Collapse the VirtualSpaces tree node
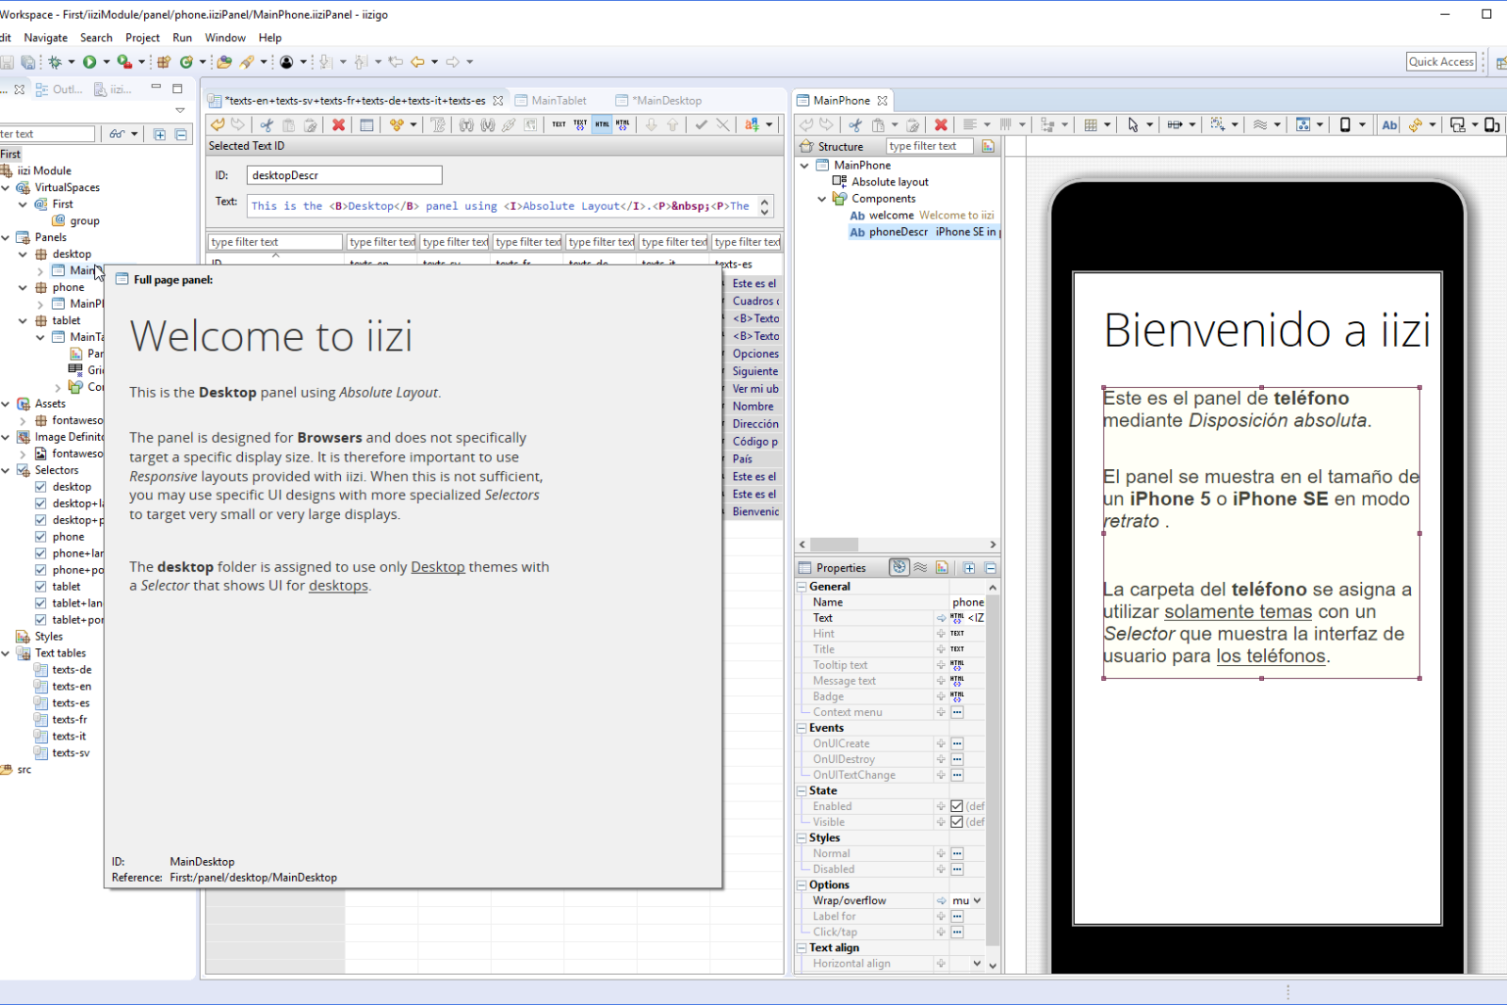The image size is (1507, 1005). click(x=6, y=187)
